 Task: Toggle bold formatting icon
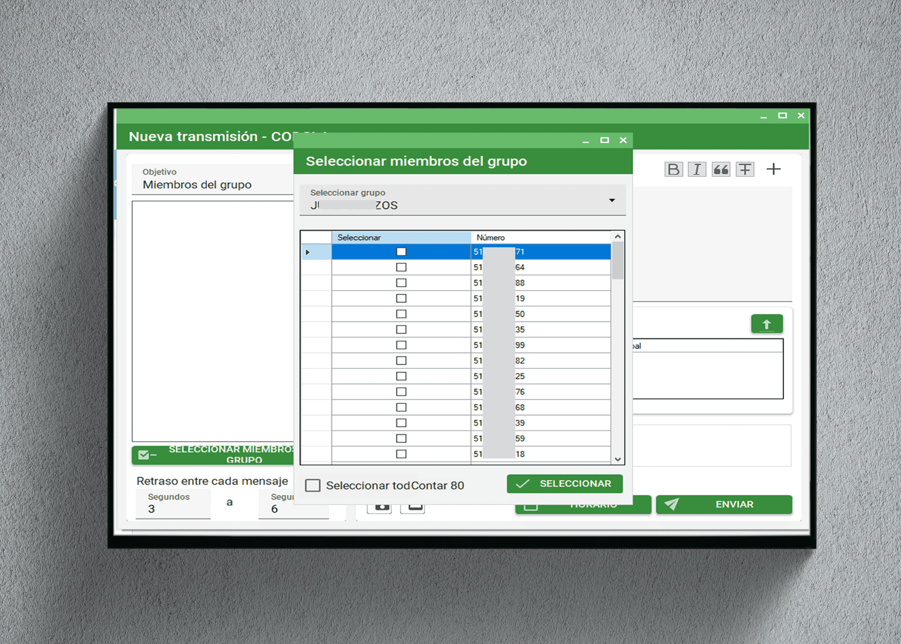pos(673,169)
